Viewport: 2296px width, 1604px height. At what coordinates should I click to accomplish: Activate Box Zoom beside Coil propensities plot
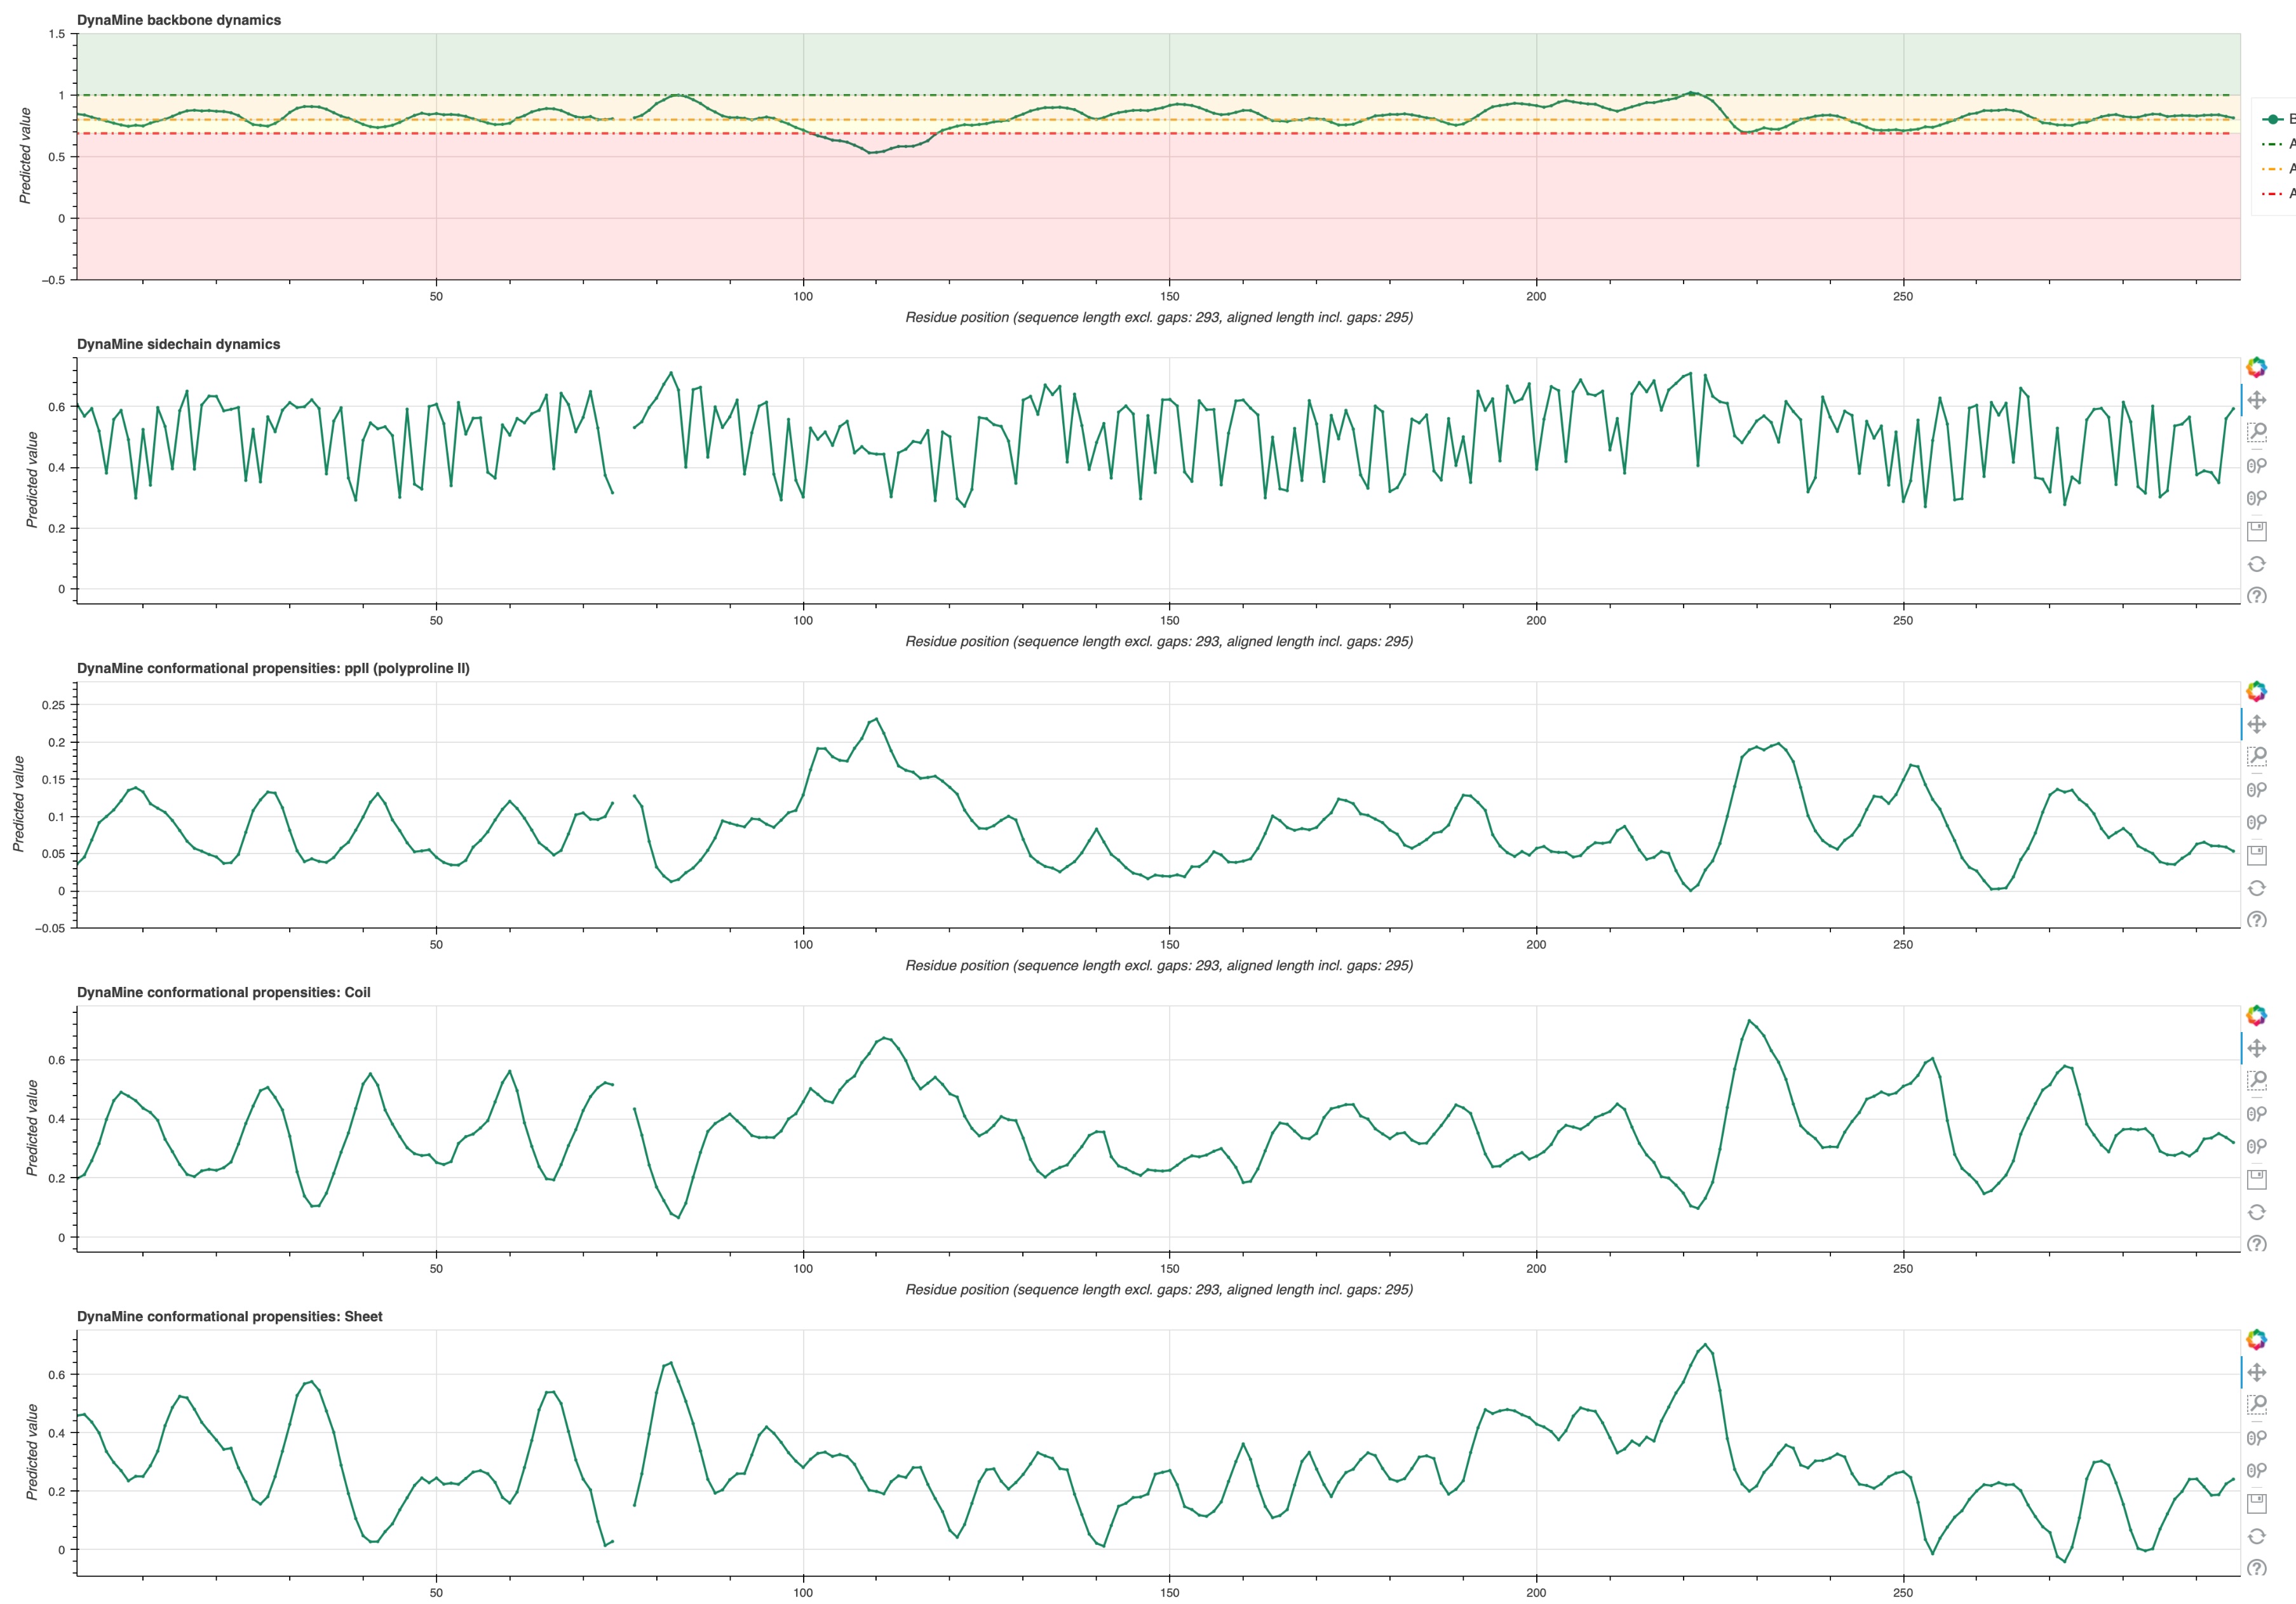point(2256,1081)
